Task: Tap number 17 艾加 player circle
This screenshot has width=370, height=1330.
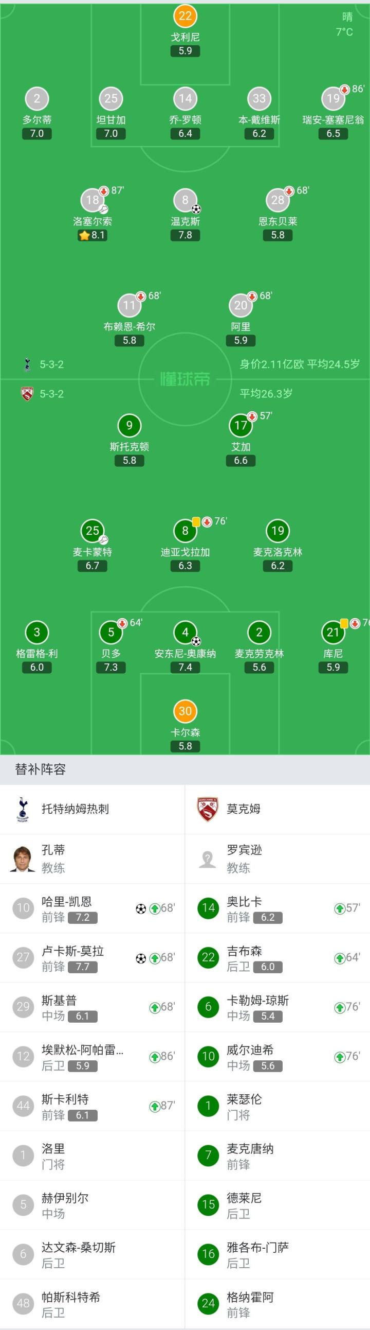Action: tap(240, 426)
